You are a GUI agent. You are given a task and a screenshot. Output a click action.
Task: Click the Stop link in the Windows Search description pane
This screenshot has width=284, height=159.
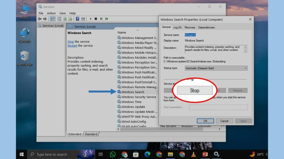tap(71, 42)
